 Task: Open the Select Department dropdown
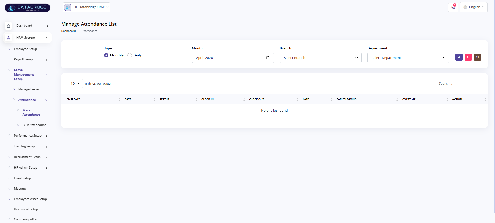(408, 58)
